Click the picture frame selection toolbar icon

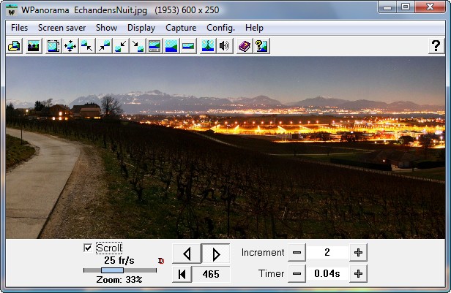pyautogui.click(x=53, y=46)
